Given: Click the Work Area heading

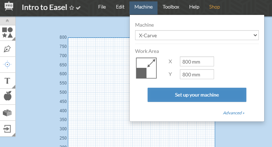Looking at the screenshot, I should [x=147, y=51].
